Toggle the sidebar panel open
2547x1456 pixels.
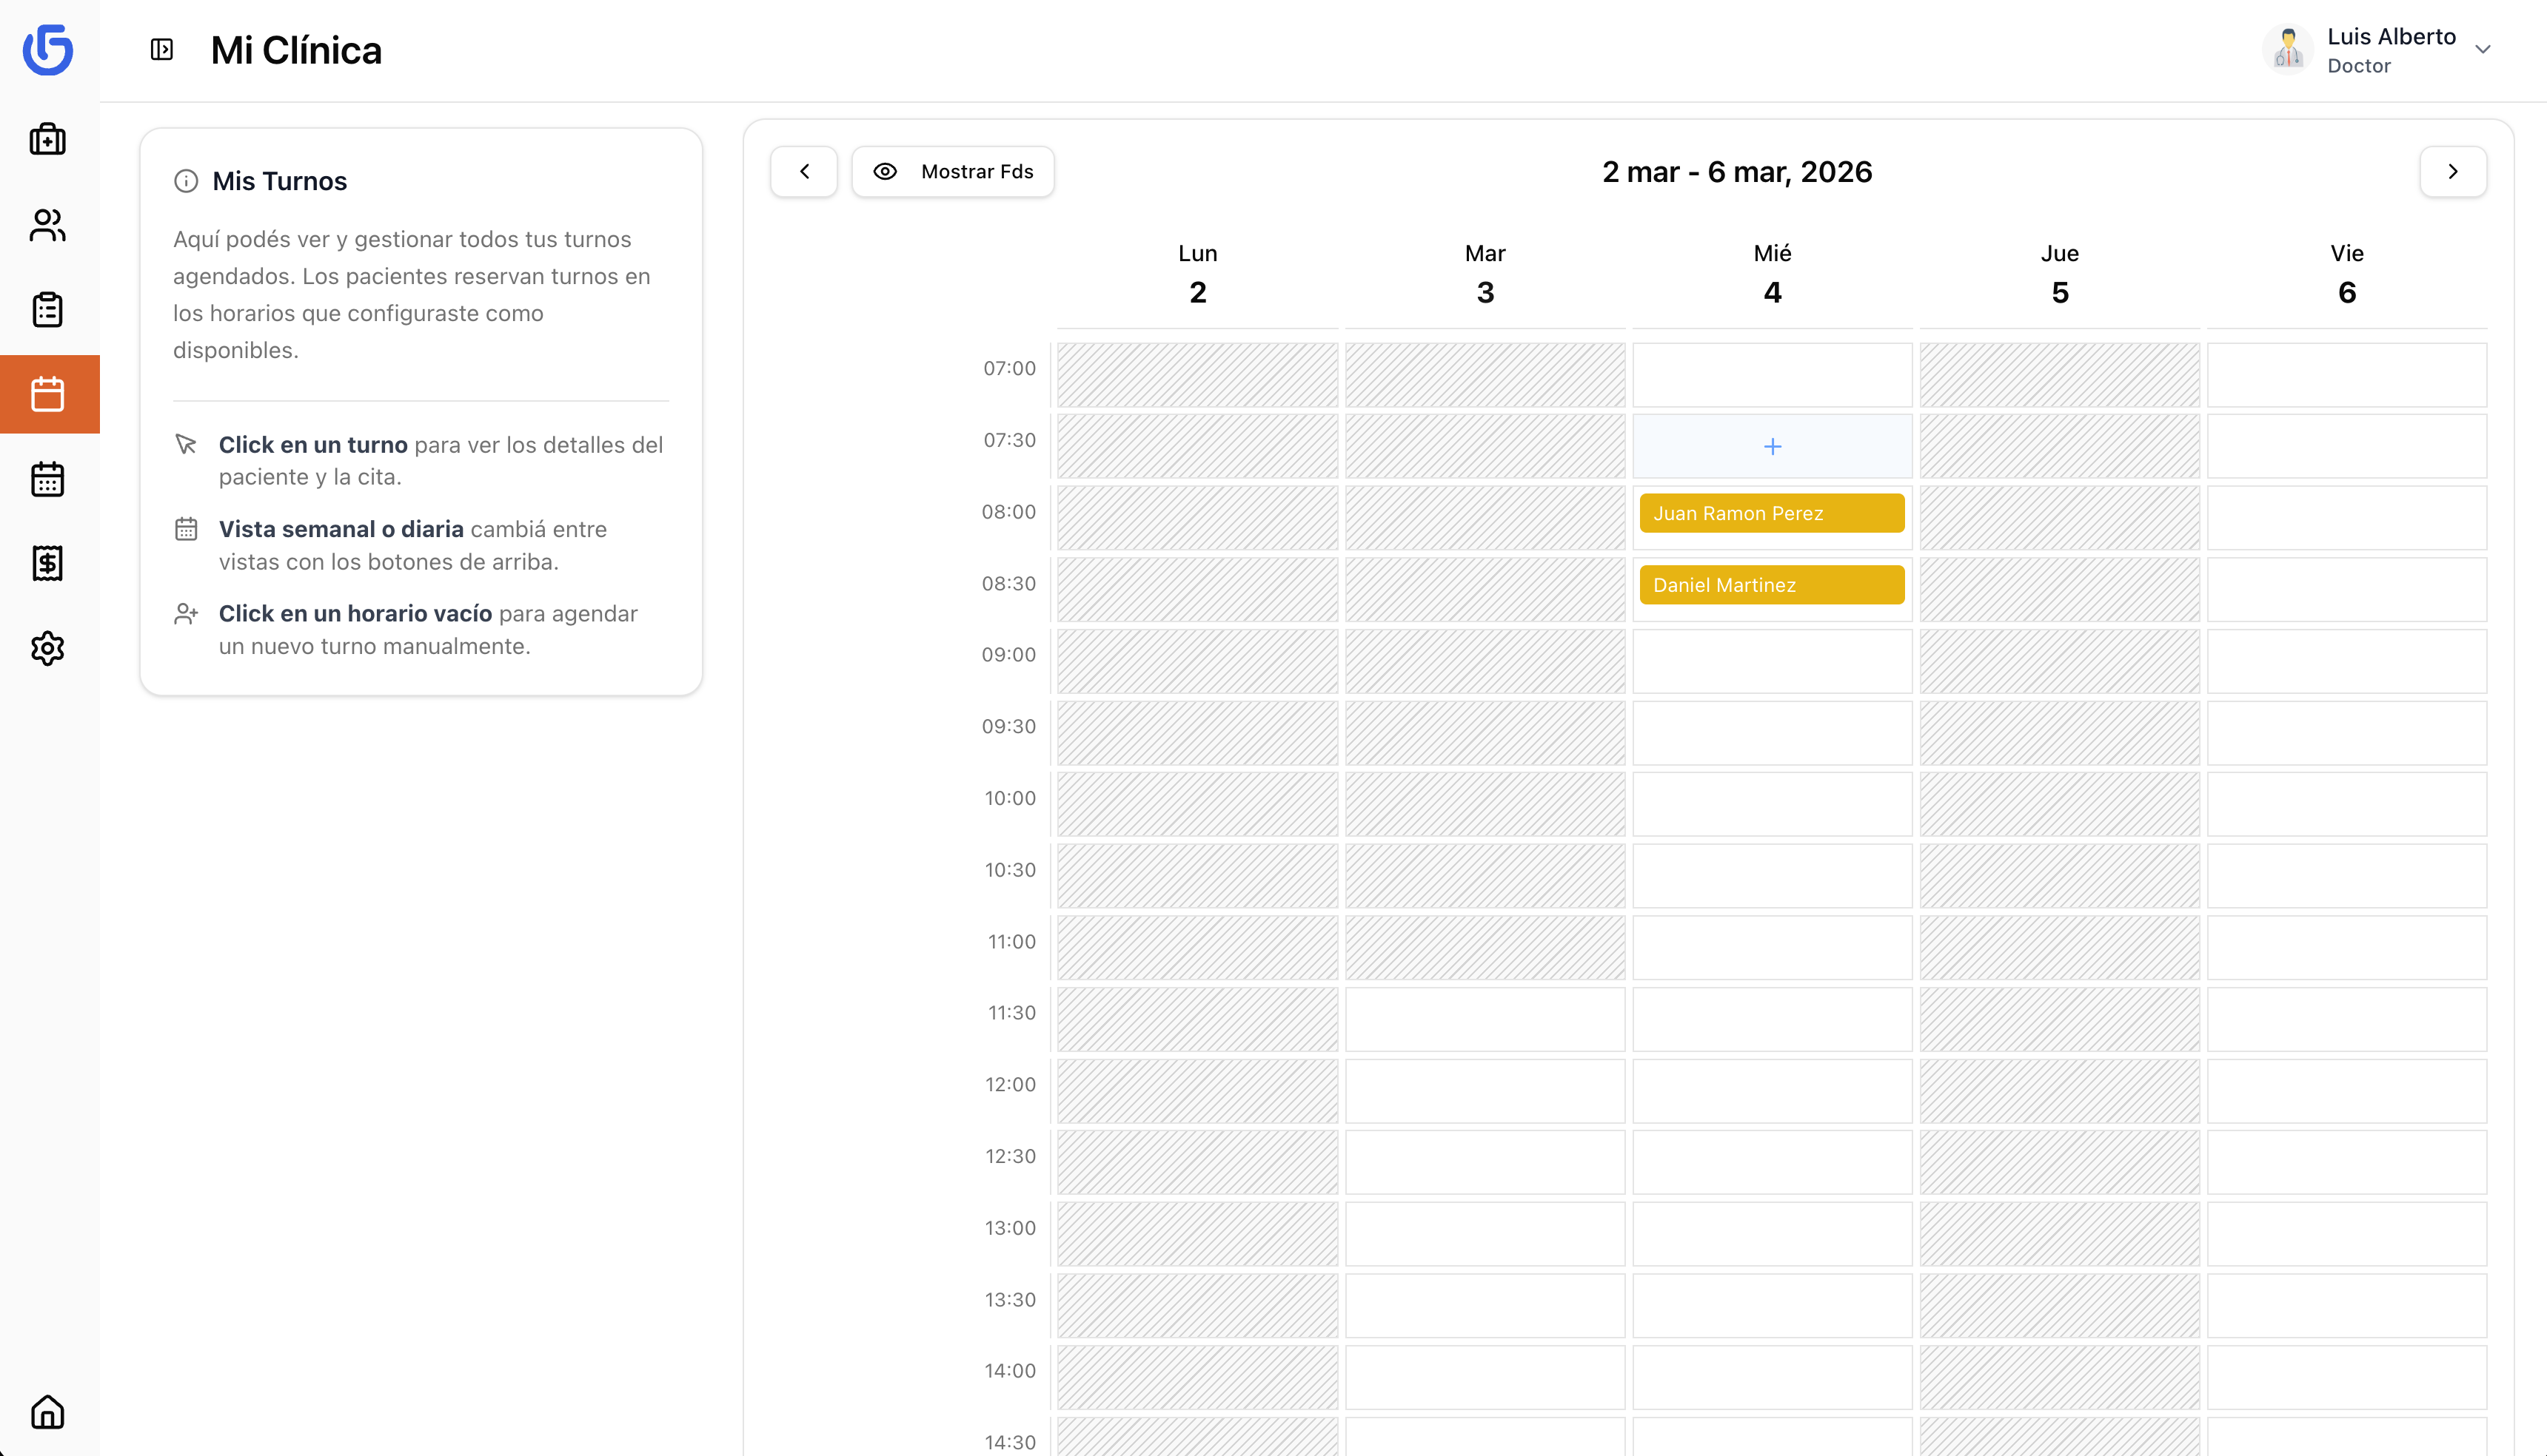pyautogui.click(x=161, y=48)
